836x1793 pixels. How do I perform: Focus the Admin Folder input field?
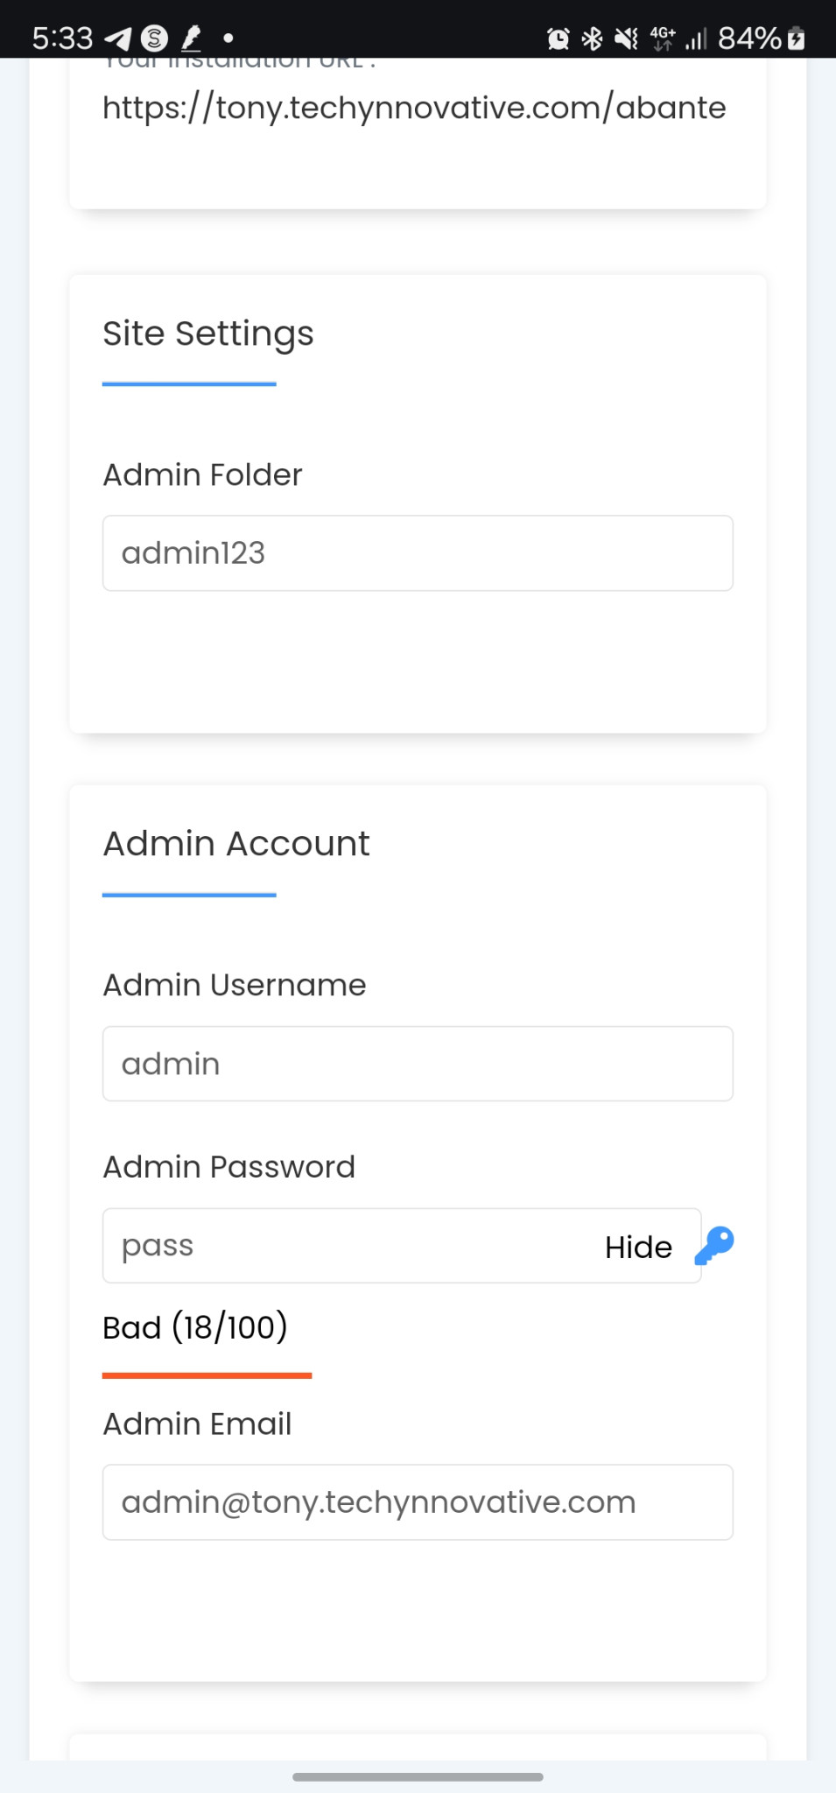(418, 553)
